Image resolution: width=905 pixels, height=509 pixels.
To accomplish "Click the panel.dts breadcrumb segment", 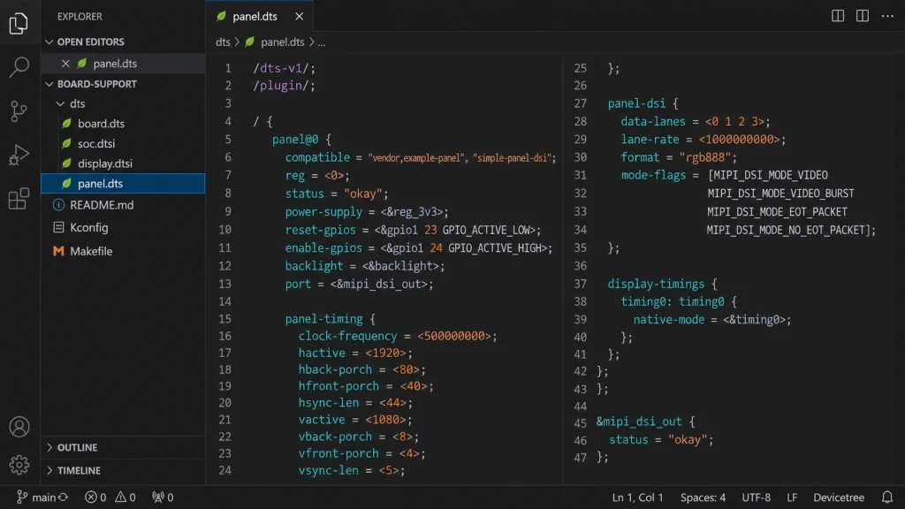I will click(x=282, y=42).
